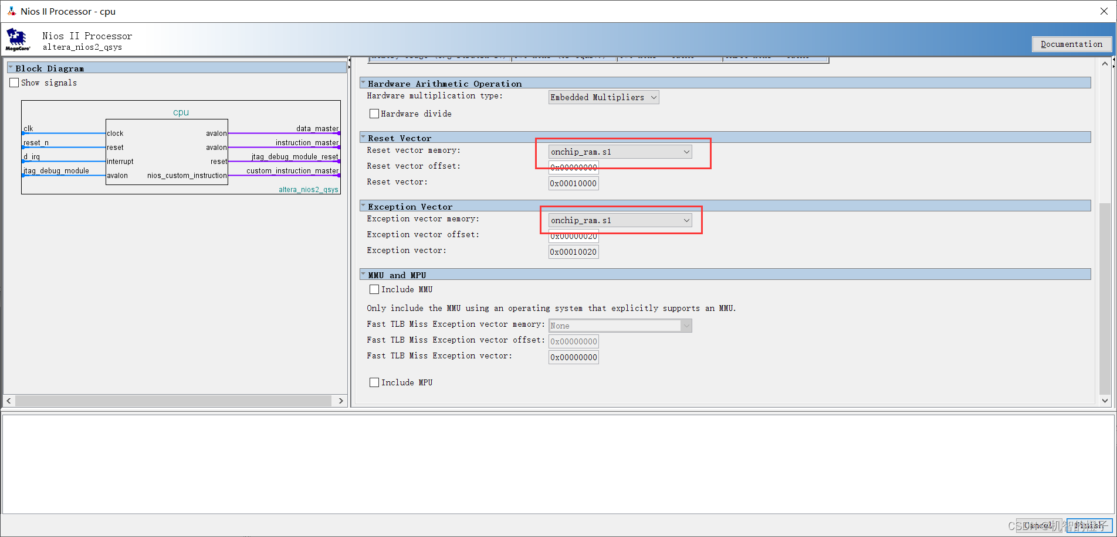The height and width of the screenshot is (537, 1117).
Task: Click the jtag_debug_module_reset port label
Action: tap(295, 156)
